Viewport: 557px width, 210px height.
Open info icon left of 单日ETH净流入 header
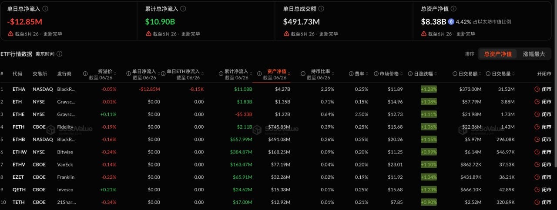point(163,74)
